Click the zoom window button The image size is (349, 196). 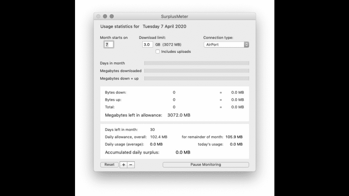coord(112,16)
